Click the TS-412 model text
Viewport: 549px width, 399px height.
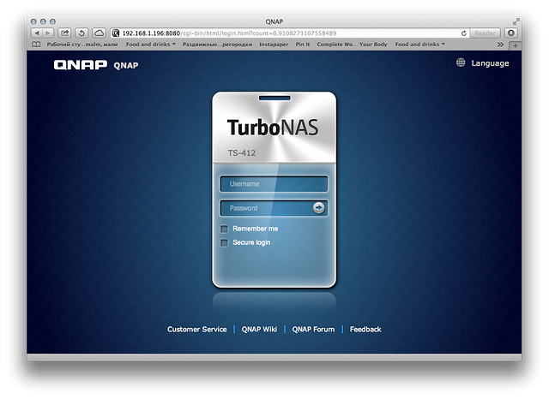tap(242, 153)
